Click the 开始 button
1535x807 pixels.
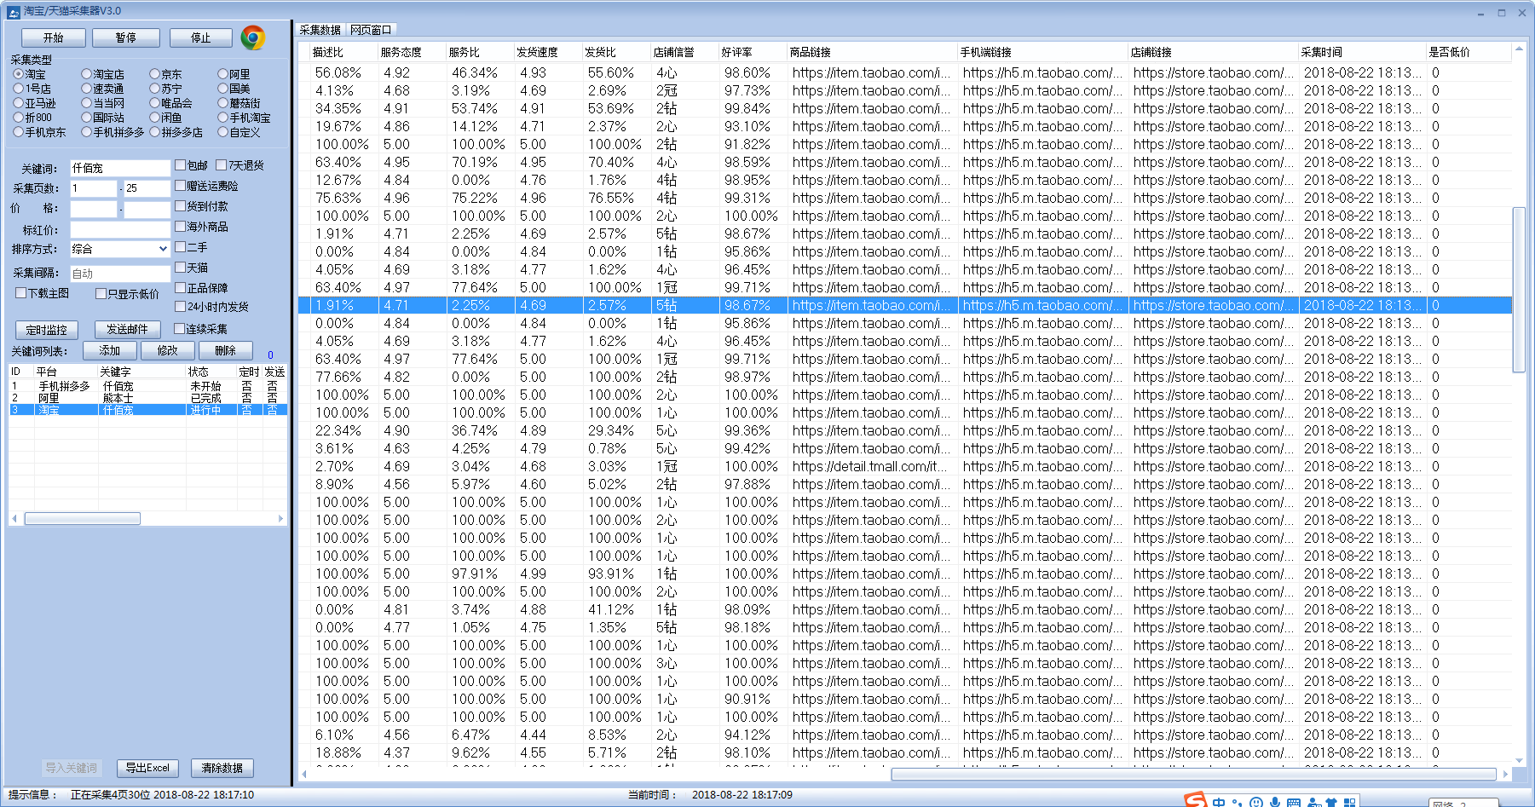(54, 37)
